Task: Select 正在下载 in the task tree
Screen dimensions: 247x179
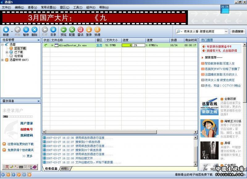Action: [20, 48]
